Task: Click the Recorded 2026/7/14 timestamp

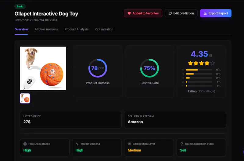Action: click(36, 20)
